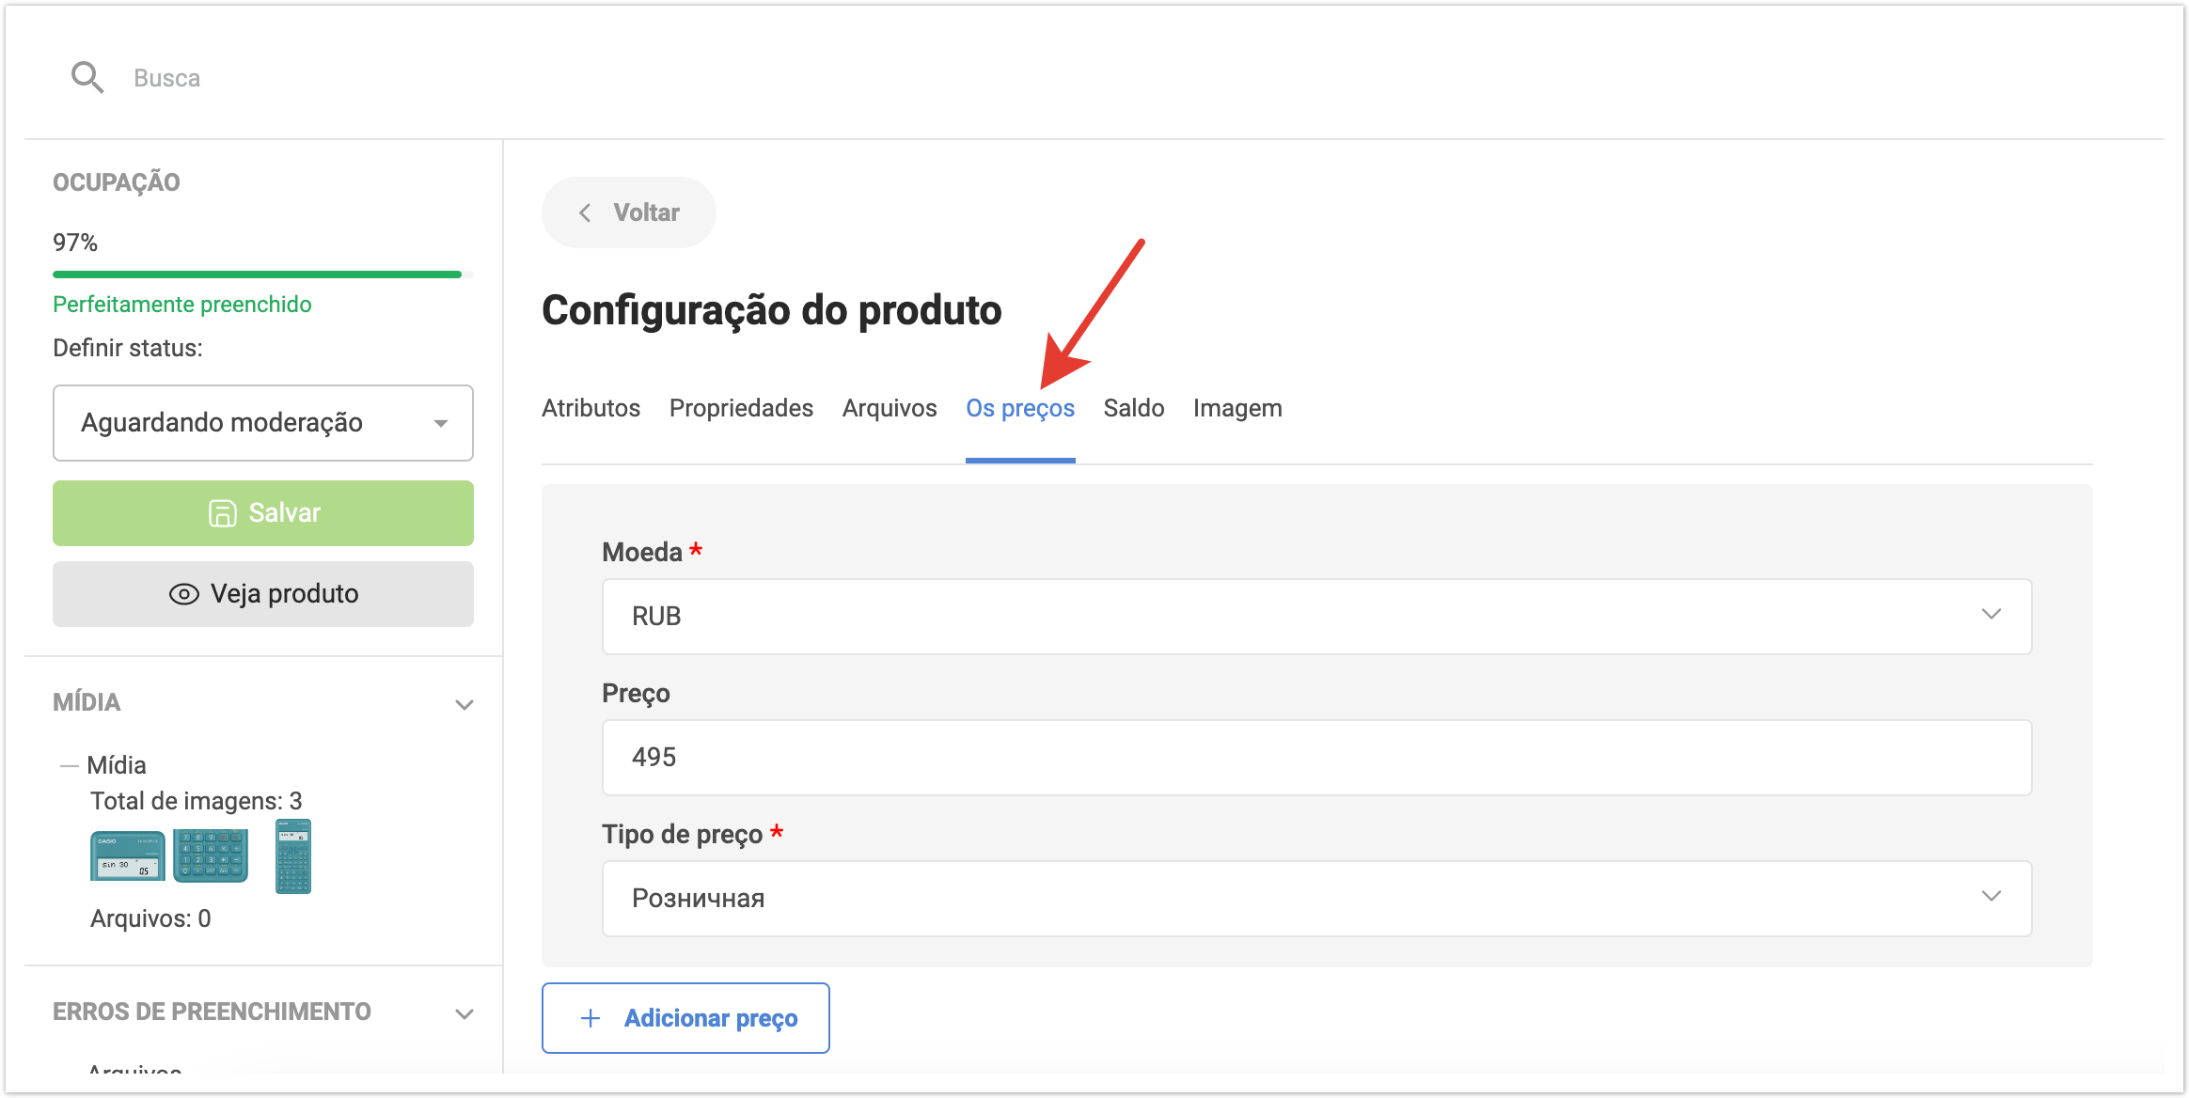Screen dimensions: 2189x1098
Task: Open the Aguardando moderação status dropdown
Action: (x=263, y=423)
